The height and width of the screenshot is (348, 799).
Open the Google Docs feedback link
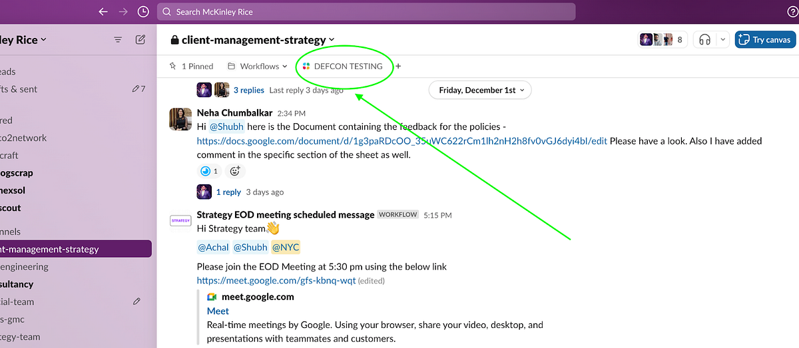401,141
